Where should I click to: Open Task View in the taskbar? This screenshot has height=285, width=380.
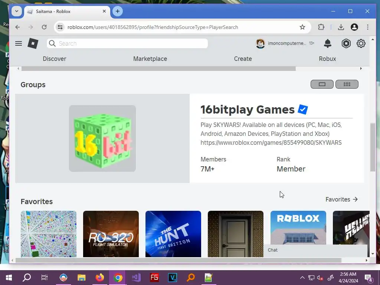click(x=45, y=278)
